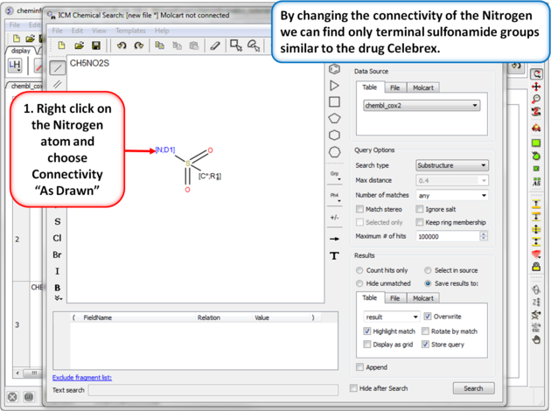Click the Undo arrow icon

pos(122,45)
